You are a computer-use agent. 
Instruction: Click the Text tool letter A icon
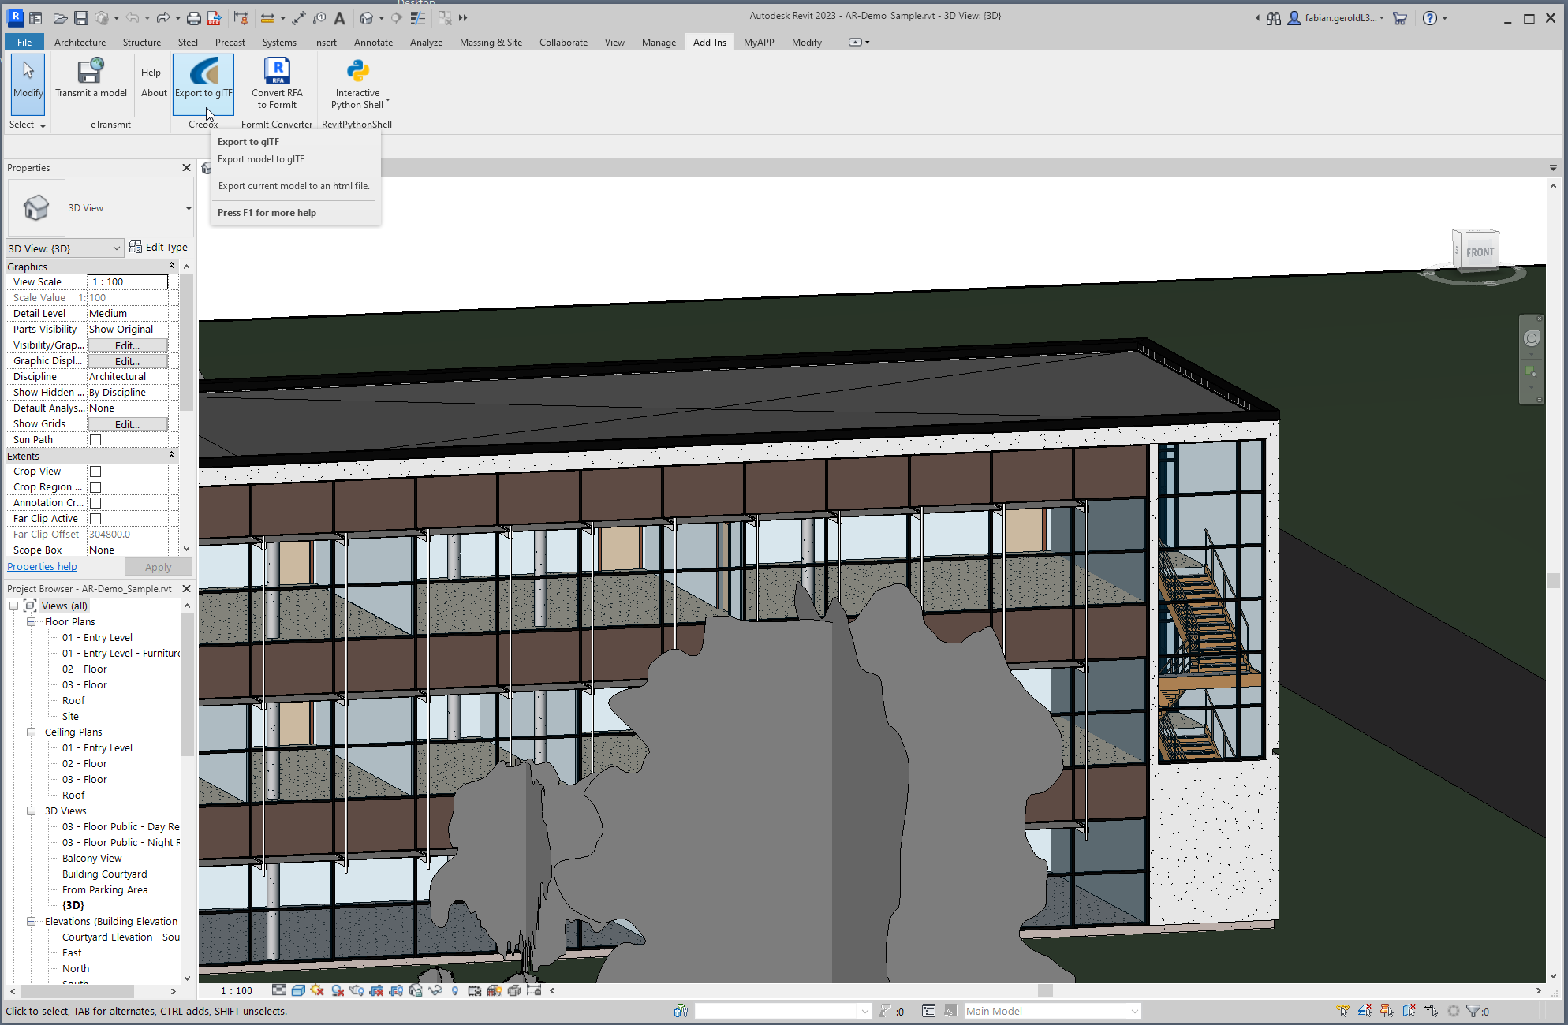340,18
